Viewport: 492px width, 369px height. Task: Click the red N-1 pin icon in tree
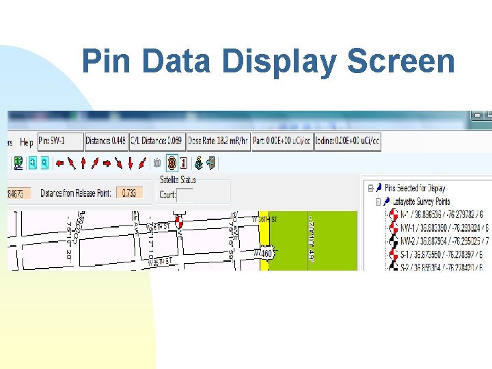[394, 215]
